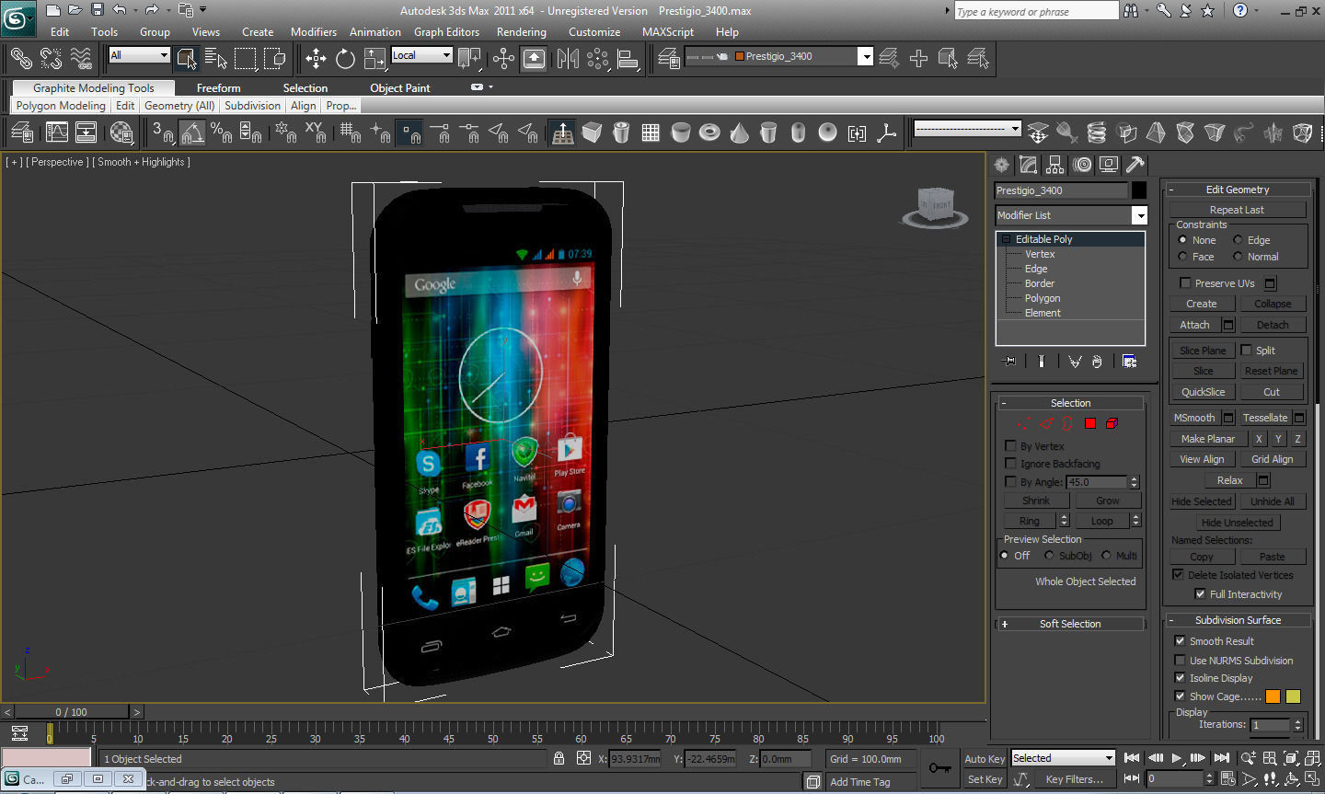Click the black object color swatch
The width and height of the screenshot is (1325, 794).
click(x=1139, y=190)
